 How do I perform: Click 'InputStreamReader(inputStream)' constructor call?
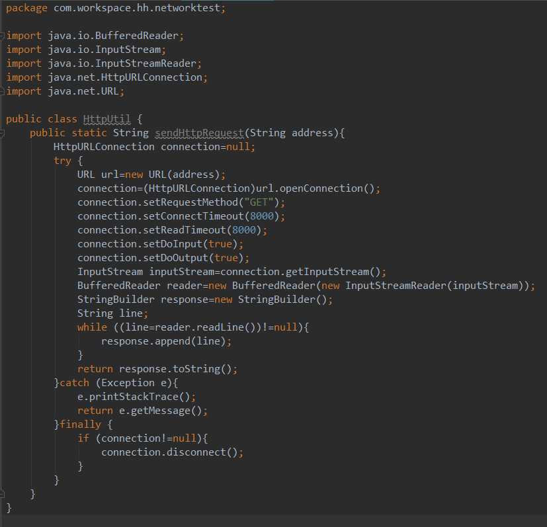point(435,286)
